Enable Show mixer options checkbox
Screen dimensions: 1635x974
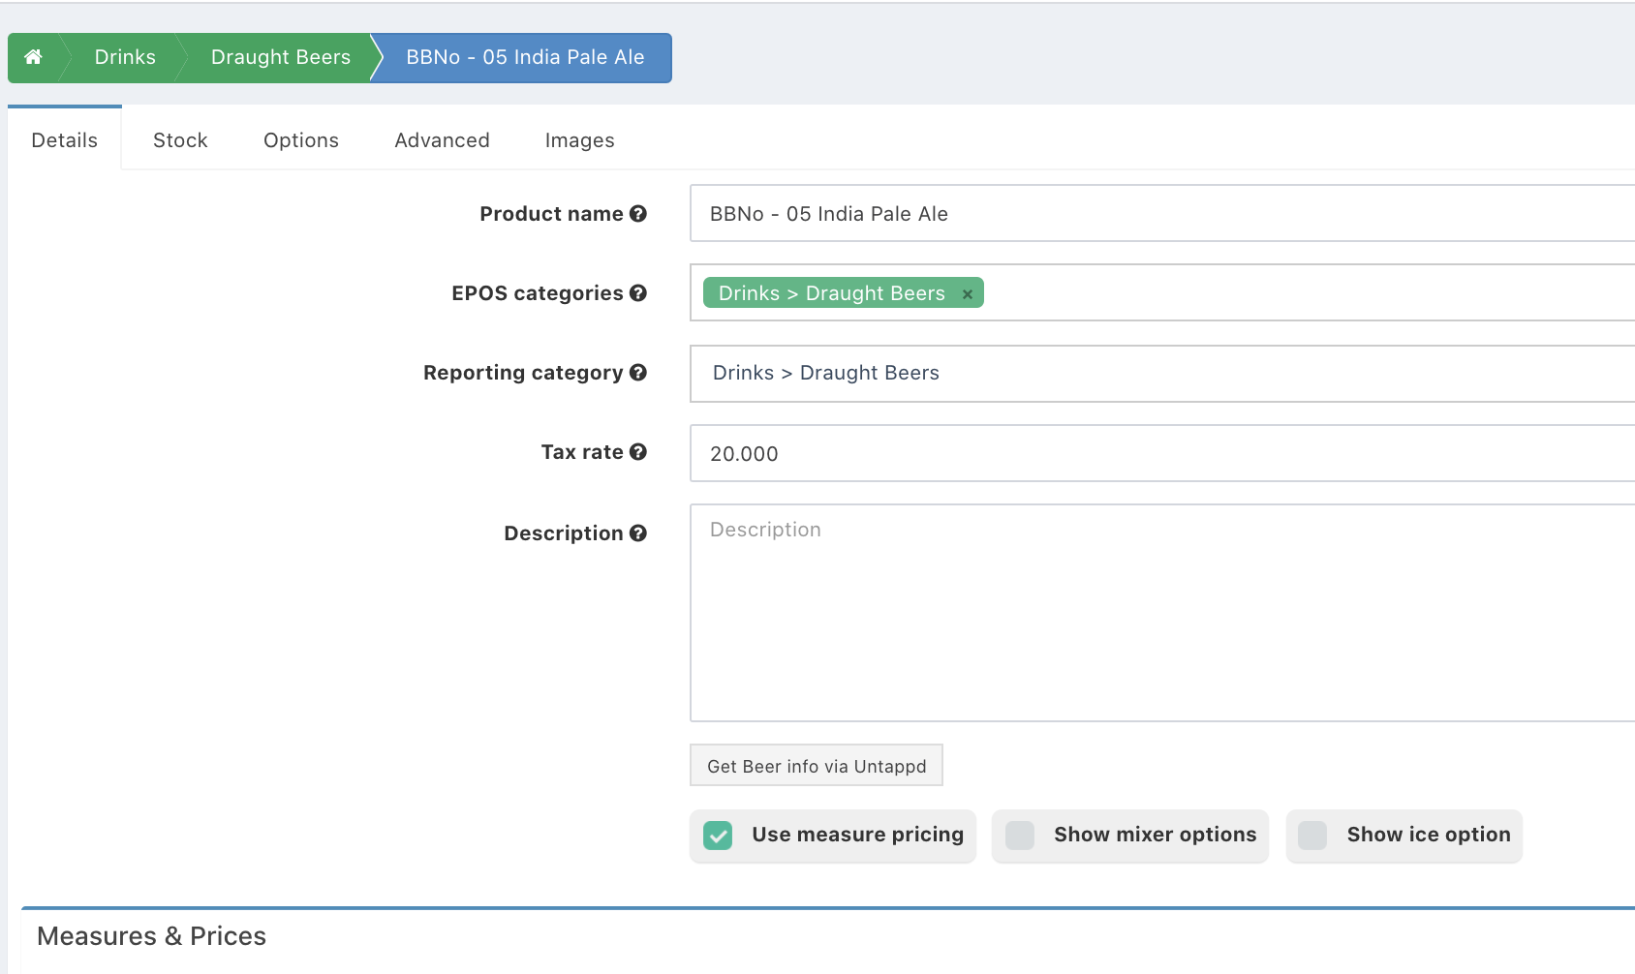[1020, 836]
